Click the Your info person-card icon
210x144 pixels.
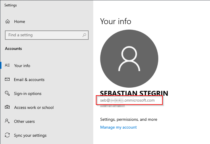click(8, 66)
